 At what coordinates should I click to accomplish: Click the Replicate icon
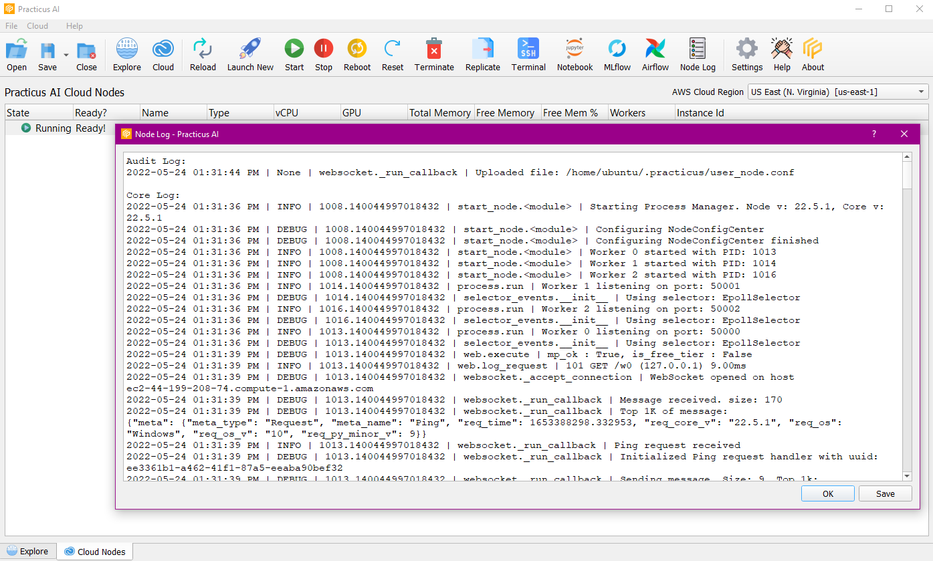tap(483, 54)
